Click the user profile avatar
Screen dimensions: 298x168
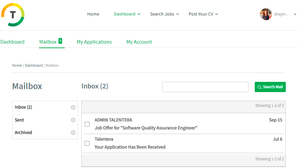266,14
